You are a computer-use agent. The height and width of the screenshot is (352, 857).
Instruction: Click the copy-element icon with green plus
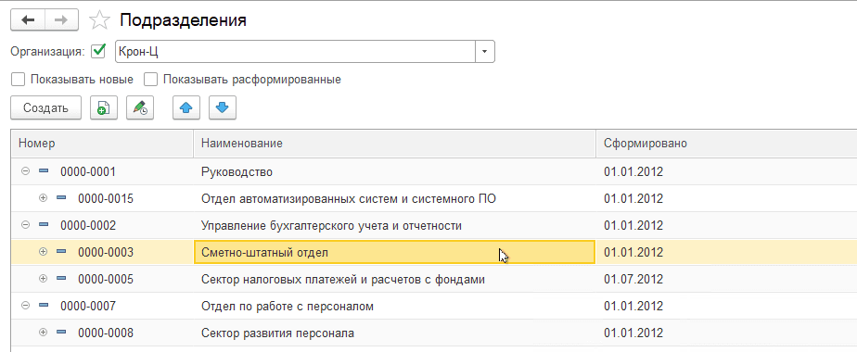103,107
